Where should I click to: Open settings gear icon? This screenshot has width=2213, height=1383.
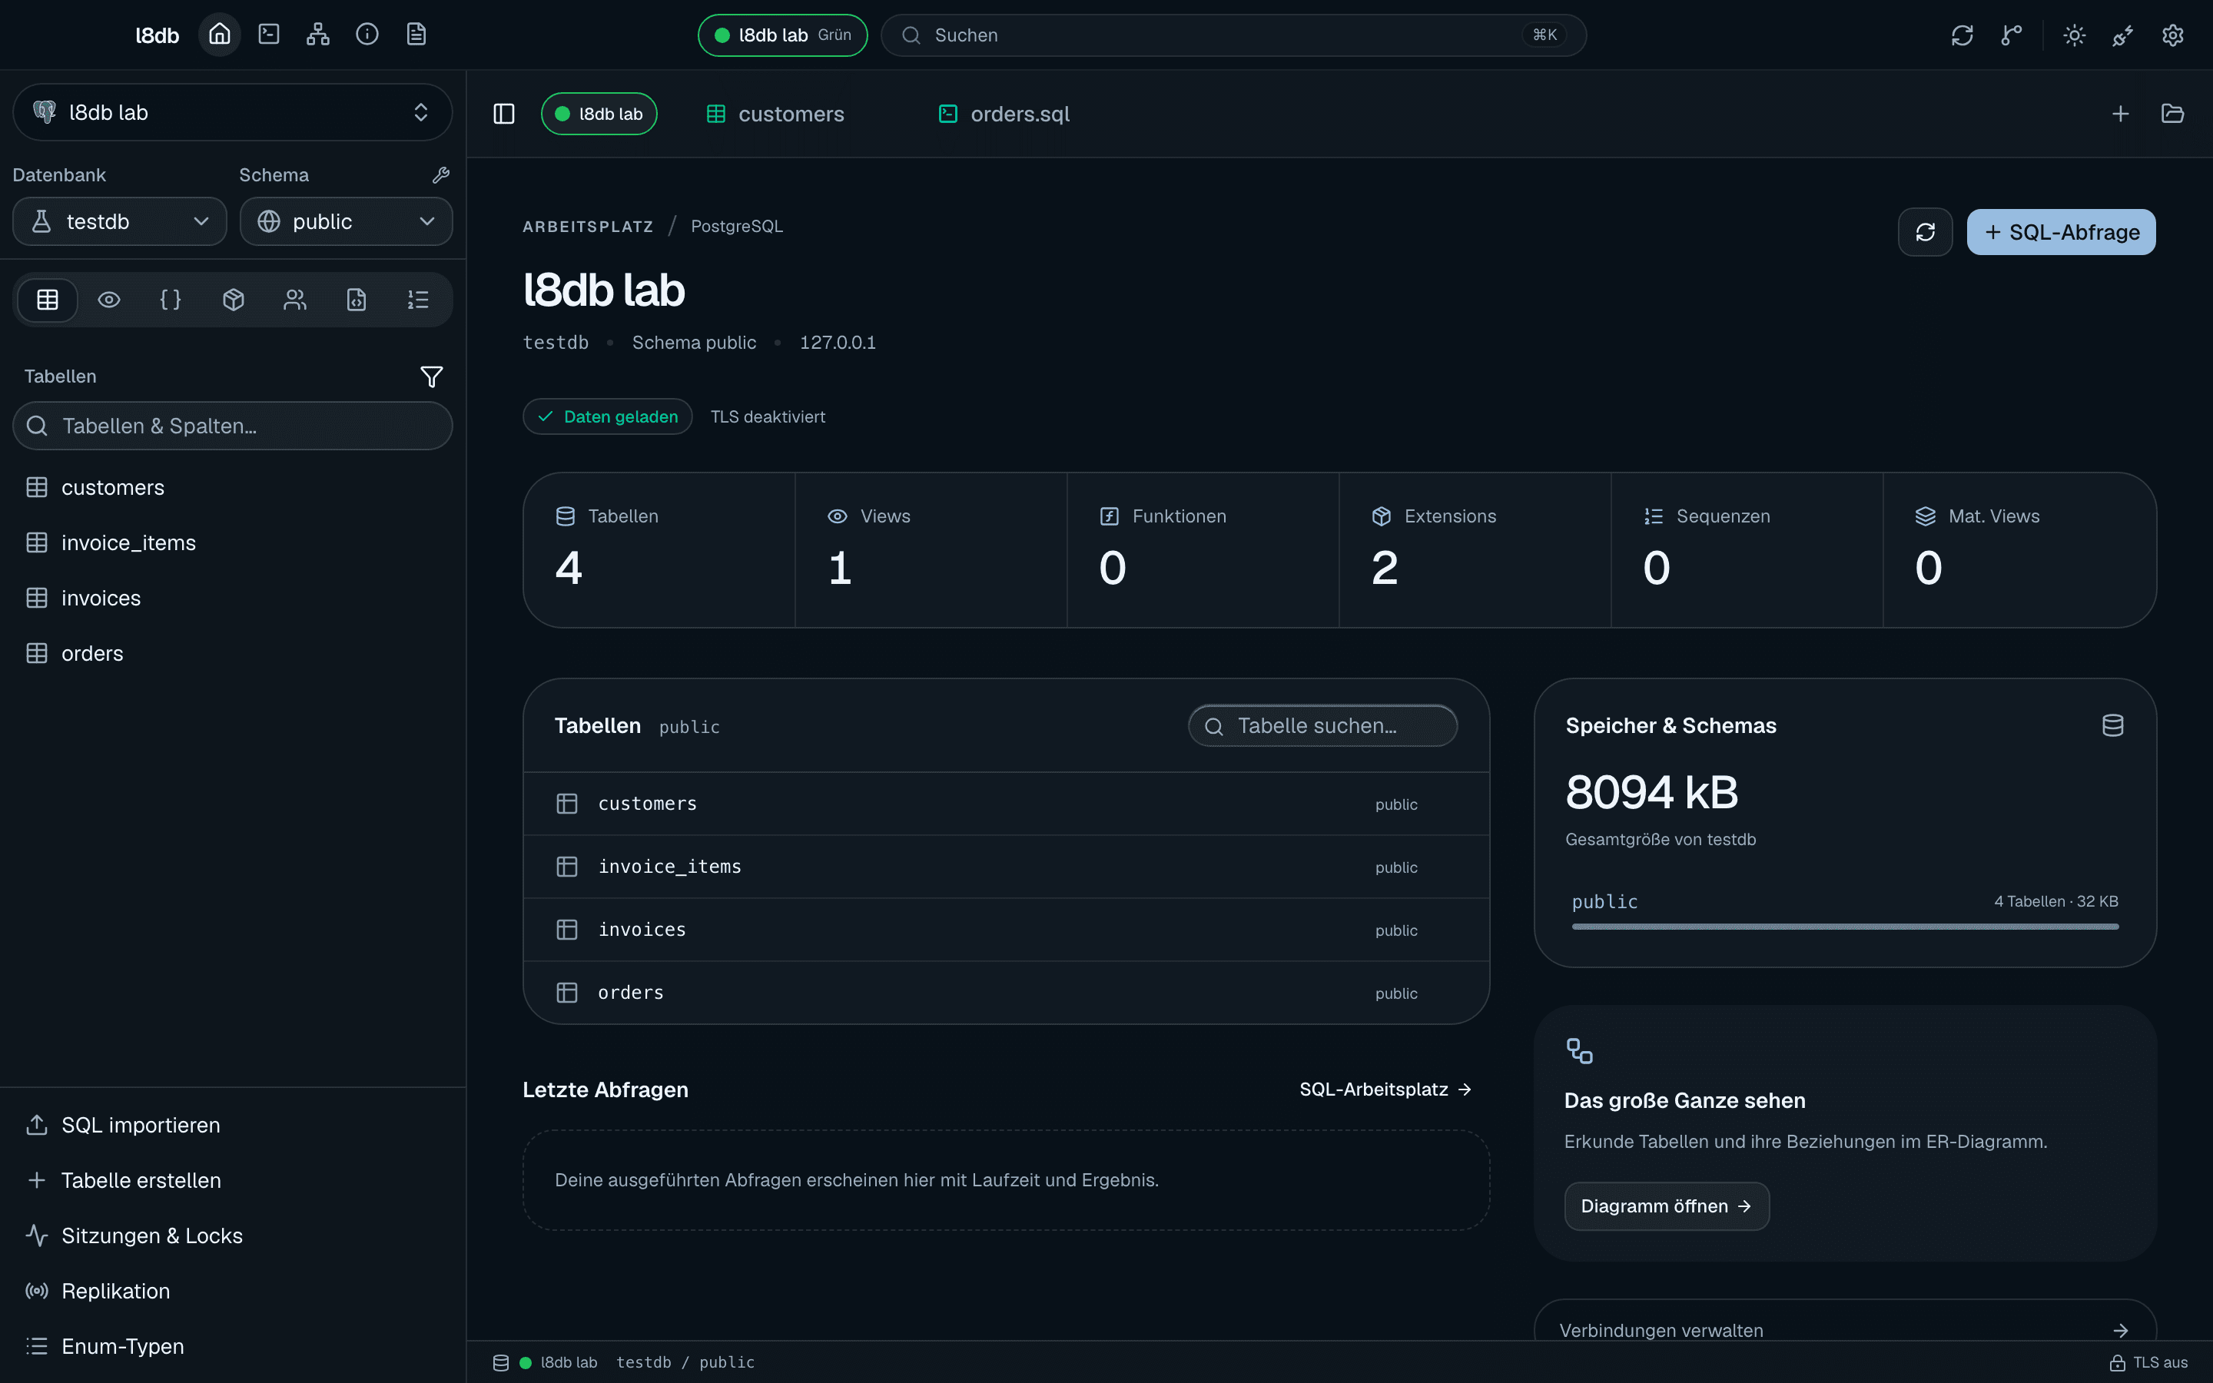pyautogui.click(x=2173, y=35)
